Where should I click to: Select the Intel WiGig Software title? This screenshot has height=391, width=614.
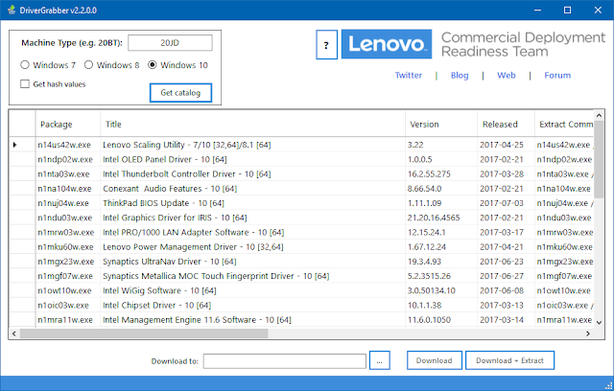click(252, 291)
